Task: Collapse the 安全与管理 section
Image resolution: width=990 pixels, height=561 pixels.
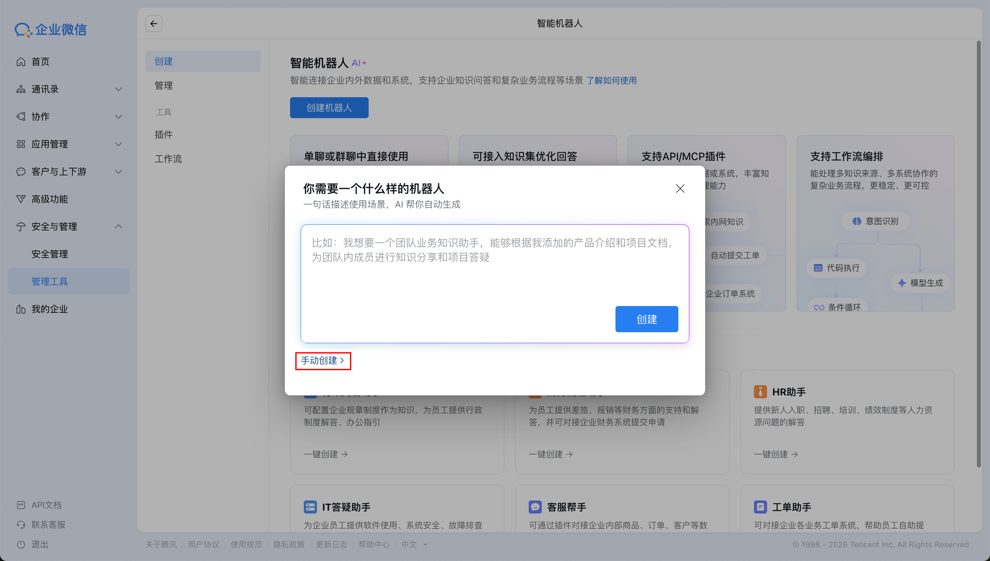Action: 119,226
